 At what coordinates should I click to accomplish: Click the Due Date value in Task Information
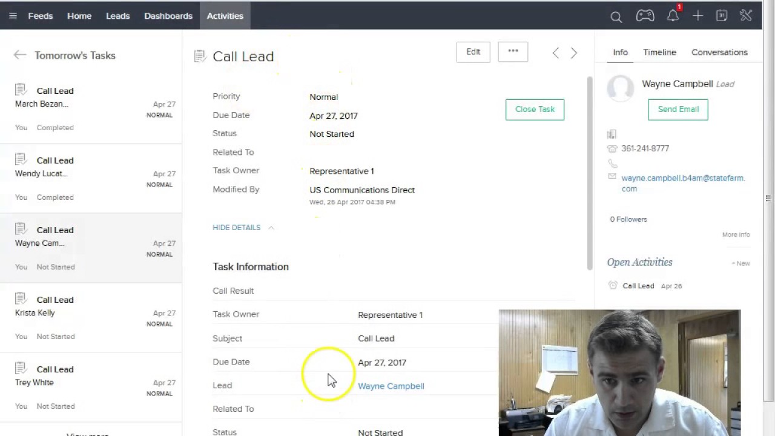tap(382, 362)
